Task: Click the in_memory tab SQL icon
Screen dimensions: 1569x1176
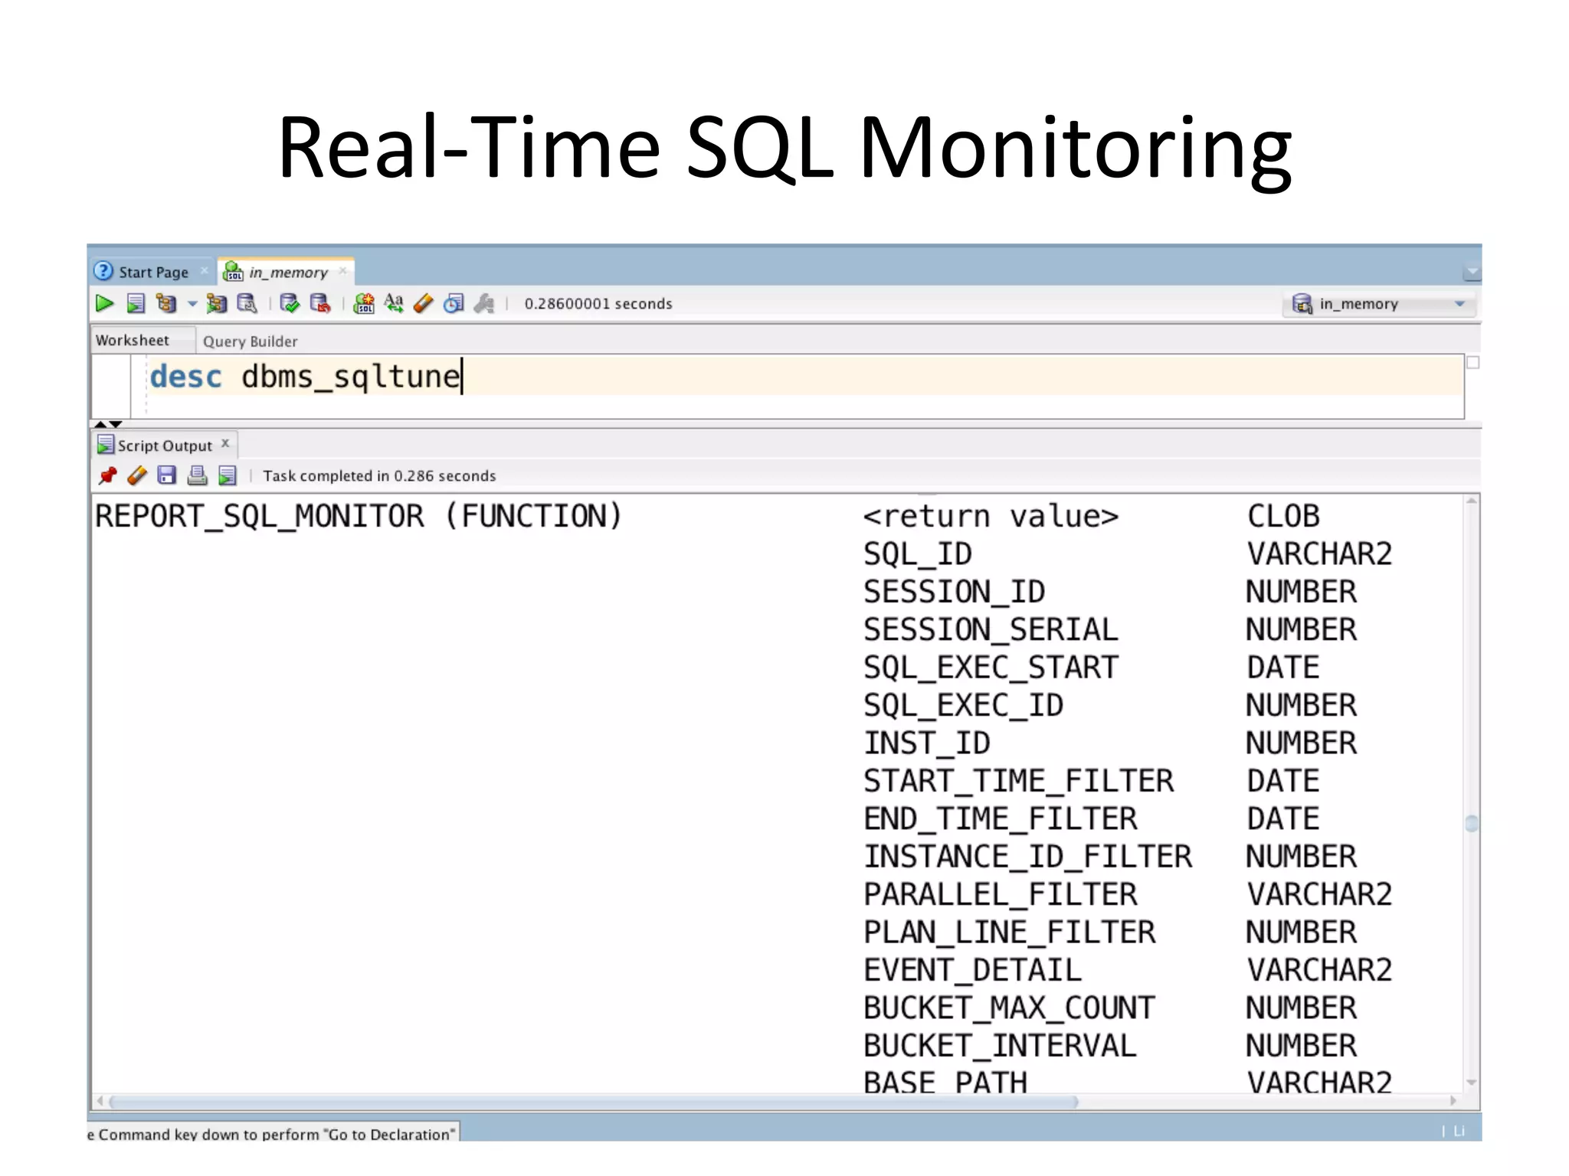Action: pos(233,272)
